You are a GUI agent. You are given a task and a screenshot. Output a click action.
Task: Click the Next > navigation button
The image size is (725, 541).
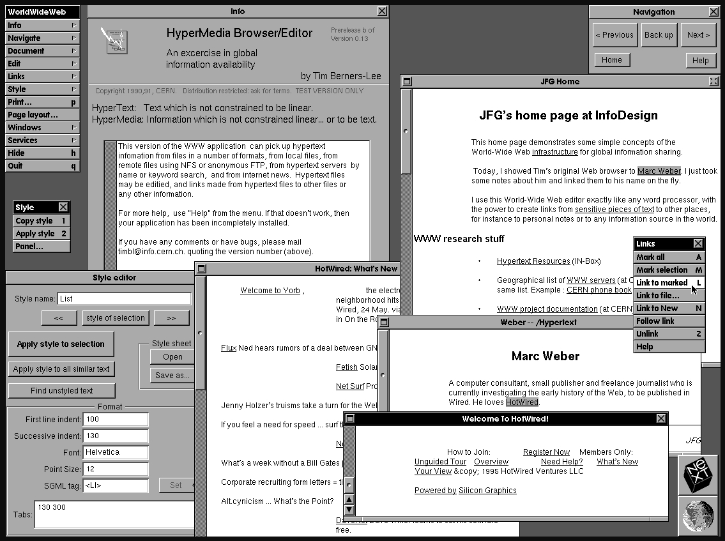(x=698, y=35)
